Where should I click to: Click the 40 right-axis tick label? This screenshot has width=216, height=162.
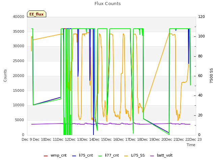pos(200,95)
